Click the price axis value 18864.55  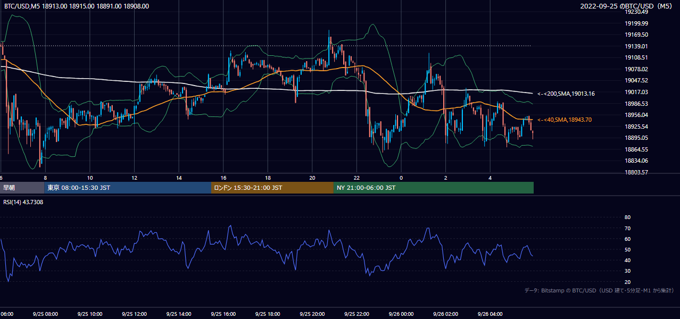click(636, 149)
